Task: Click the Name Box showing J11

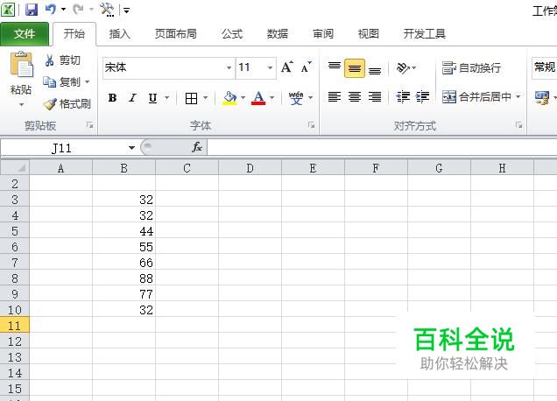Action: pos(62,148)
